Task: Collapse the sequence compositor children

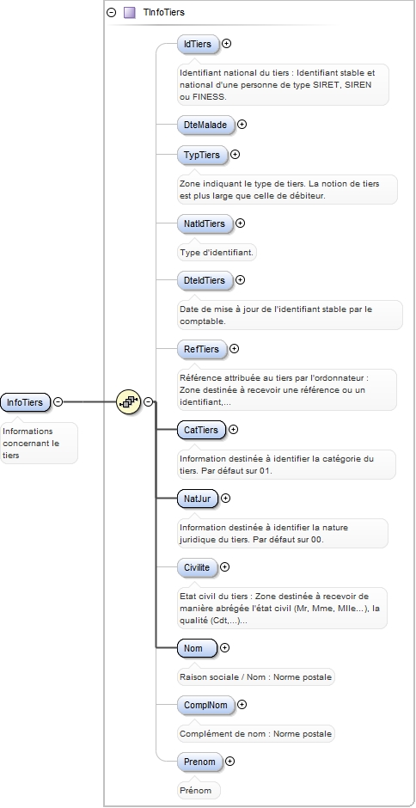Action: pyautogui.click(x=149, y=402)
